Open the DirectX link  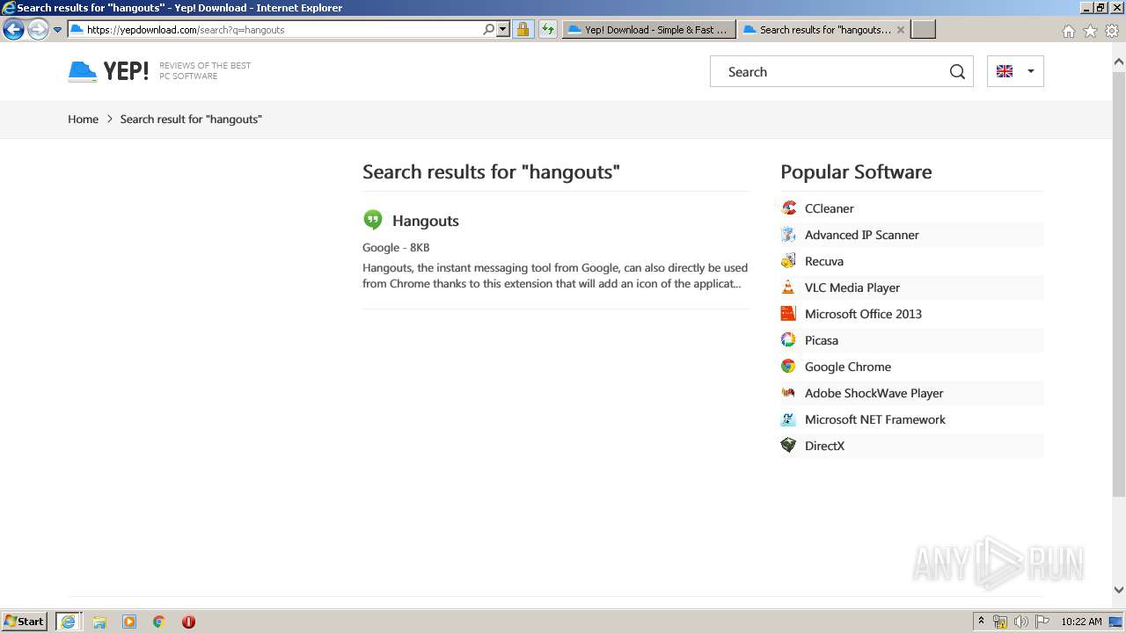tap(824, 446)
